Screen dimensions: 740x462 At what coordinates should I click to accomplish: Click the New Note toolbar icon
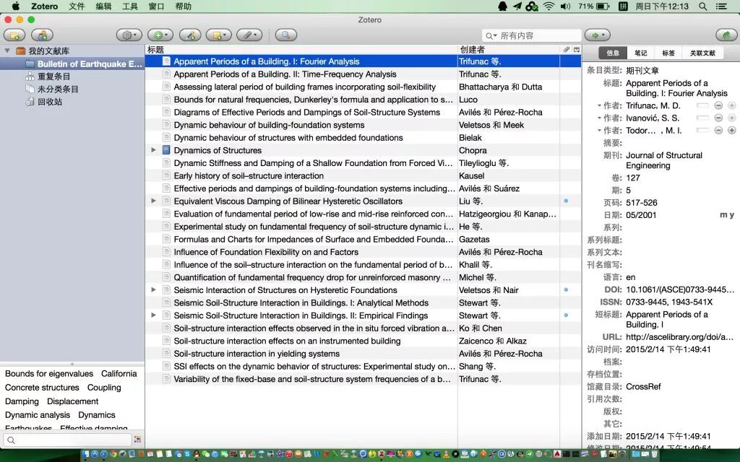coord(218,35)
